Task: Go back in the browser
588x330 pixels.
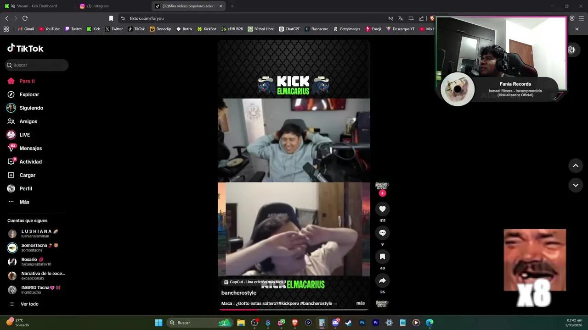Action: 6,18
